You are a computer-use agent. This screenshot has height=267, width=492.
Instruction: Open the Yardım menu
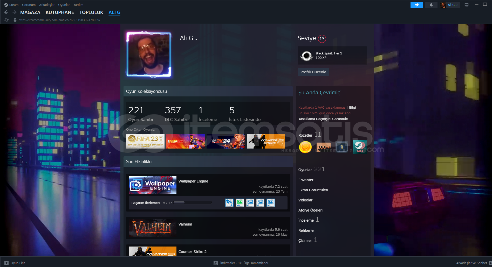pyautogui.click(x=78, y=5)
